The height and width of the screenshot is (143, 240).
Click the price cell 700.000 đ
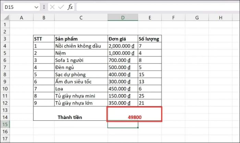tap(123, 60)
